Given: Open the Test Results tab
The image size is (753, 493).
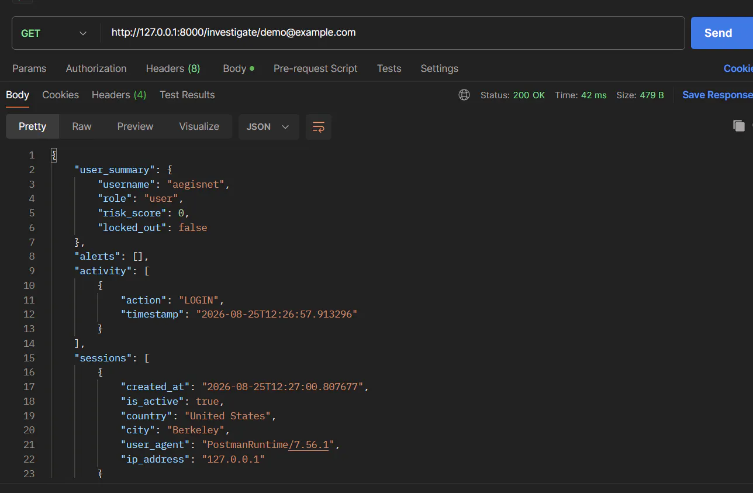Looking at the screenshot, I should pos(187,95).
